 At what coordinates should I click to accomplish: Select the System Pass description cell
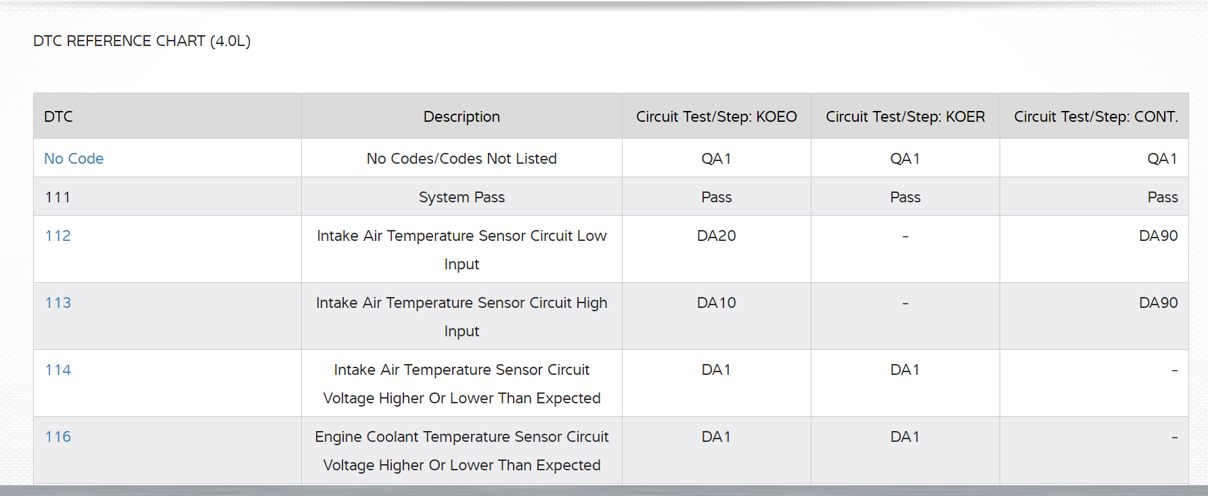462,197
